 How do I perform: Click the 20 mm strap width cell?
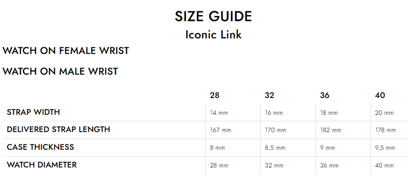pyautogui.click(x=384, y=113)
